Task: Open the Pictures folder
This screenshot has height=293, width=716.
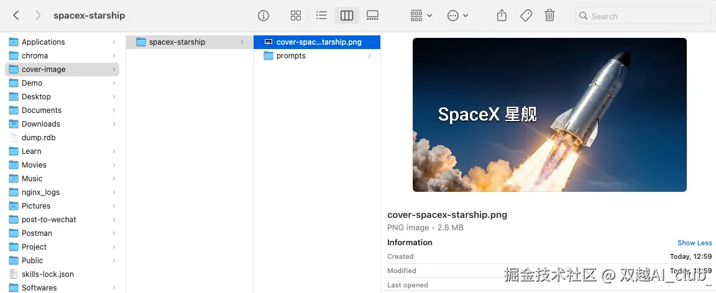Action: tap(62, 206)
